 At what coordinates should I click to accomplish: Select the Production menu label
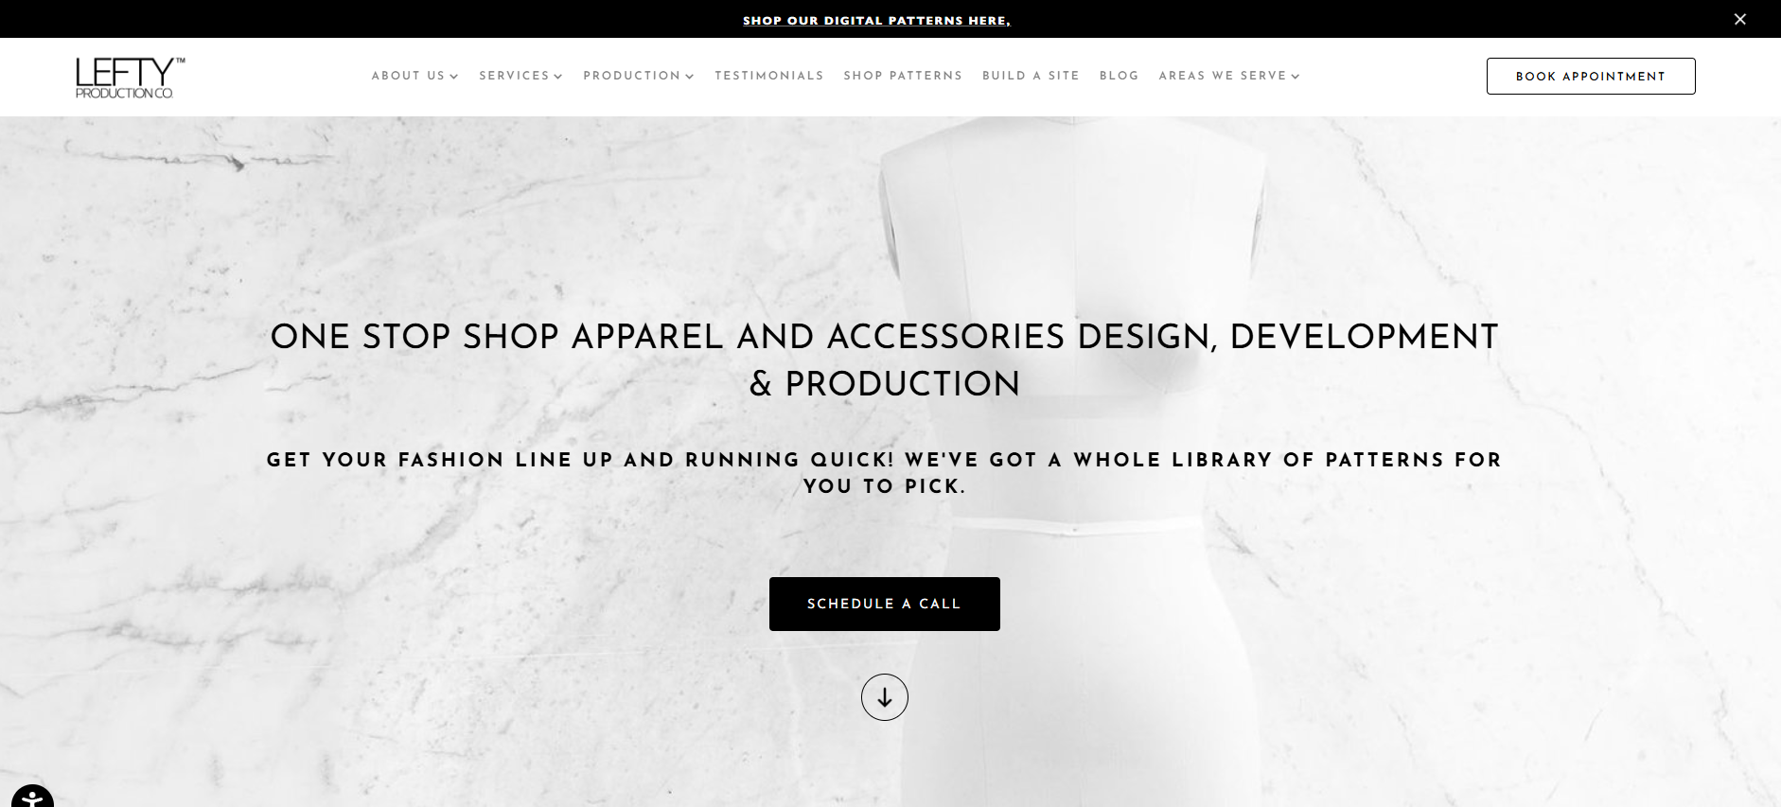pyautogui.click(x=631, y=76)
